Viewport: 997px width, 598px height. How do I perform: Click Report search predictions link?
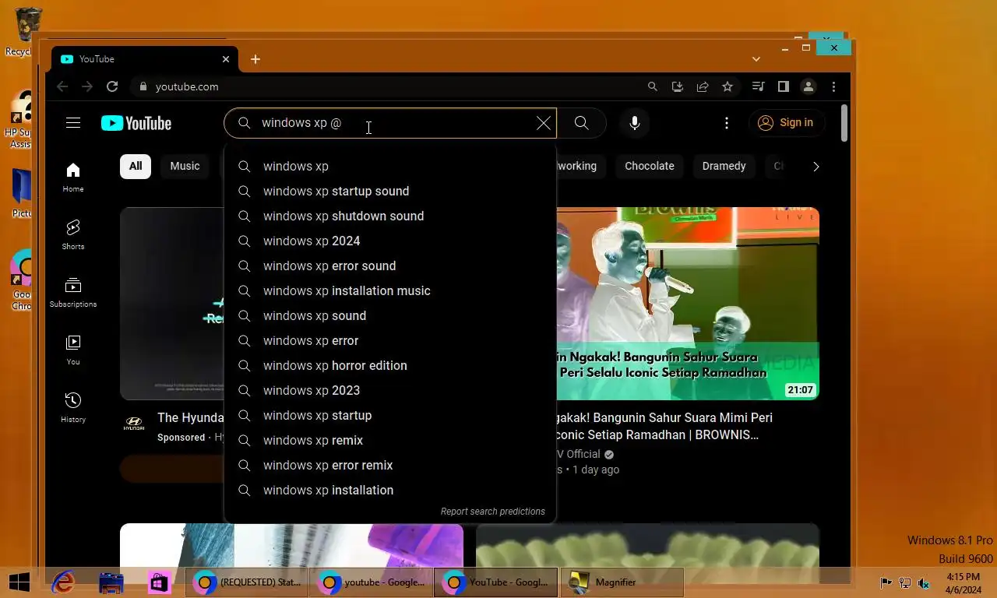[493, 512]
